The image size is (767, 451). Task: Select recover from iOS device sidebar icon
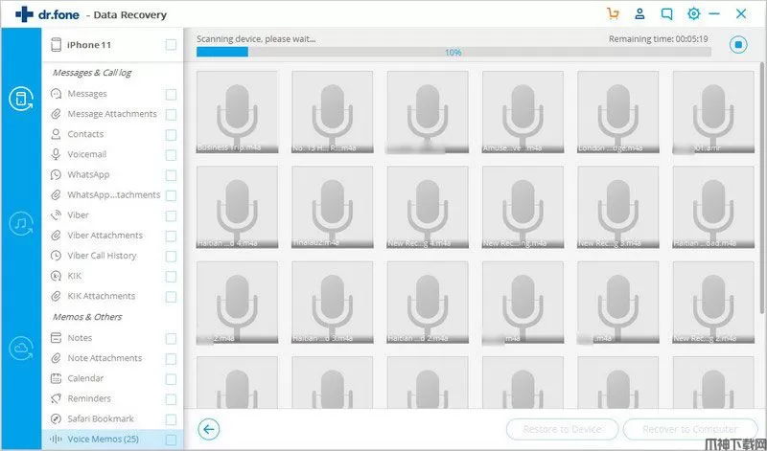coord(20,98)
